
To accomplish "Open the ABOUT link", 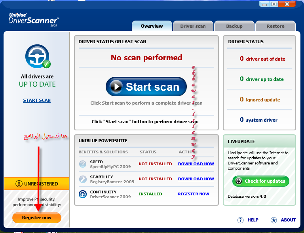I will click(x=288, y=220).
